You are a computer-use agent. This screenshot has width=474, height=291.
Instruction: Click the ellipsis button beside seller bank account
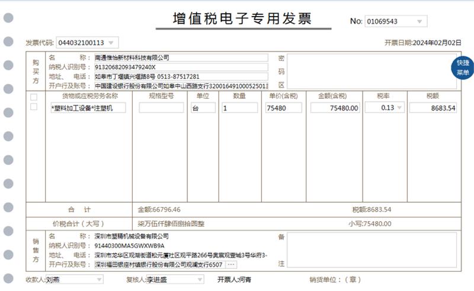point(231,264)
